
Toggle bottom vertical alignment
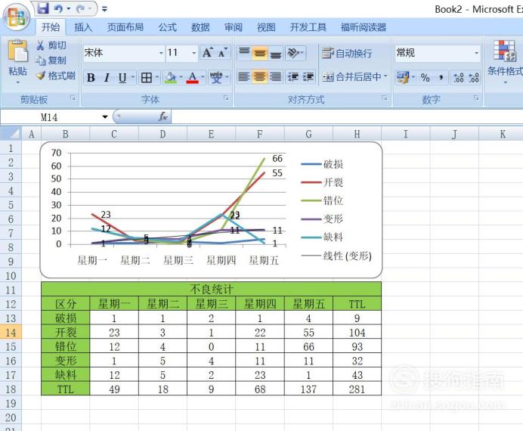point(276,53)
